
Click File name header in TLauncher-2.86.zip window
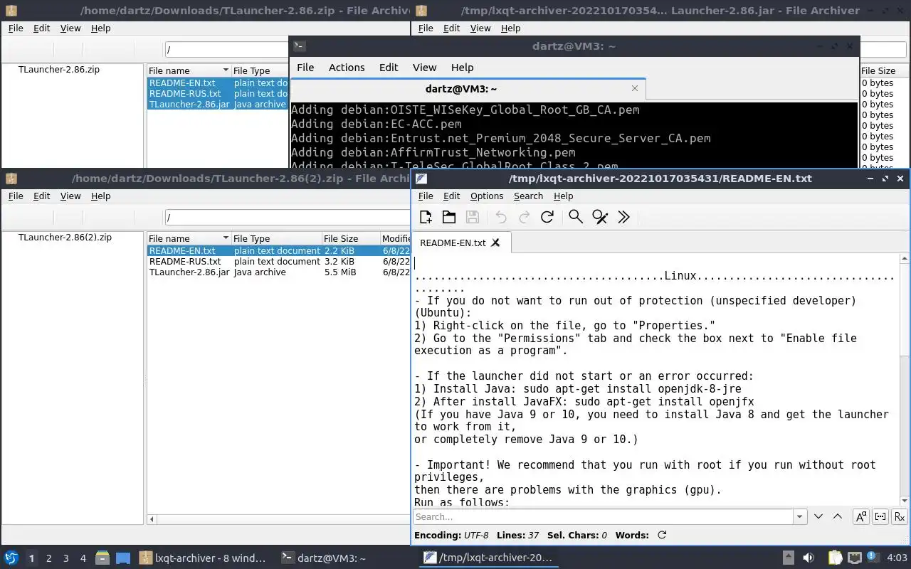click(189, 71)
